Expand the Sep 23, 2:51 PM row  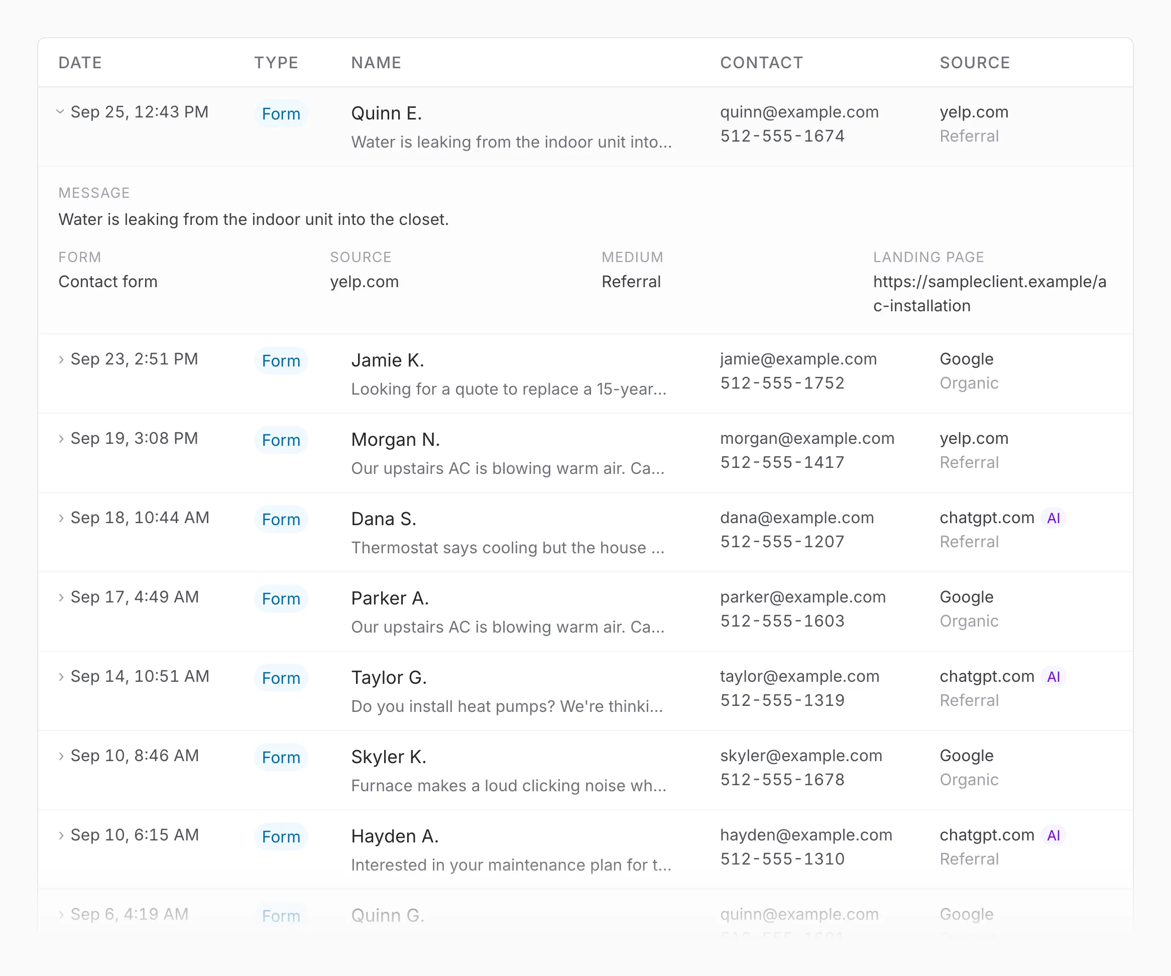click(61, 359)
